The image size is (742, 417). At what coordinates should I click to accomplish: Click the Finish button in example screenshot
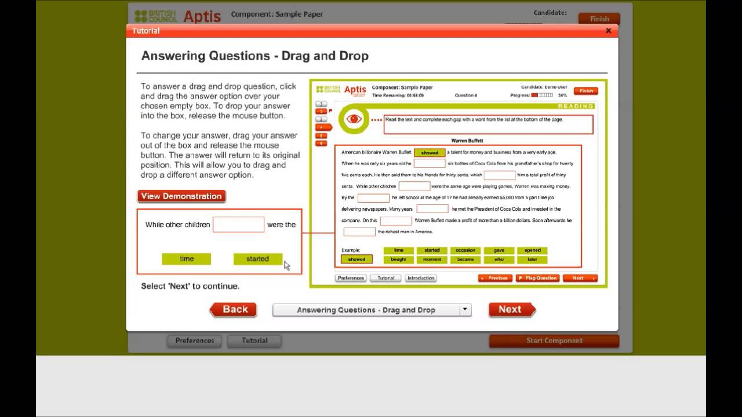586,91
